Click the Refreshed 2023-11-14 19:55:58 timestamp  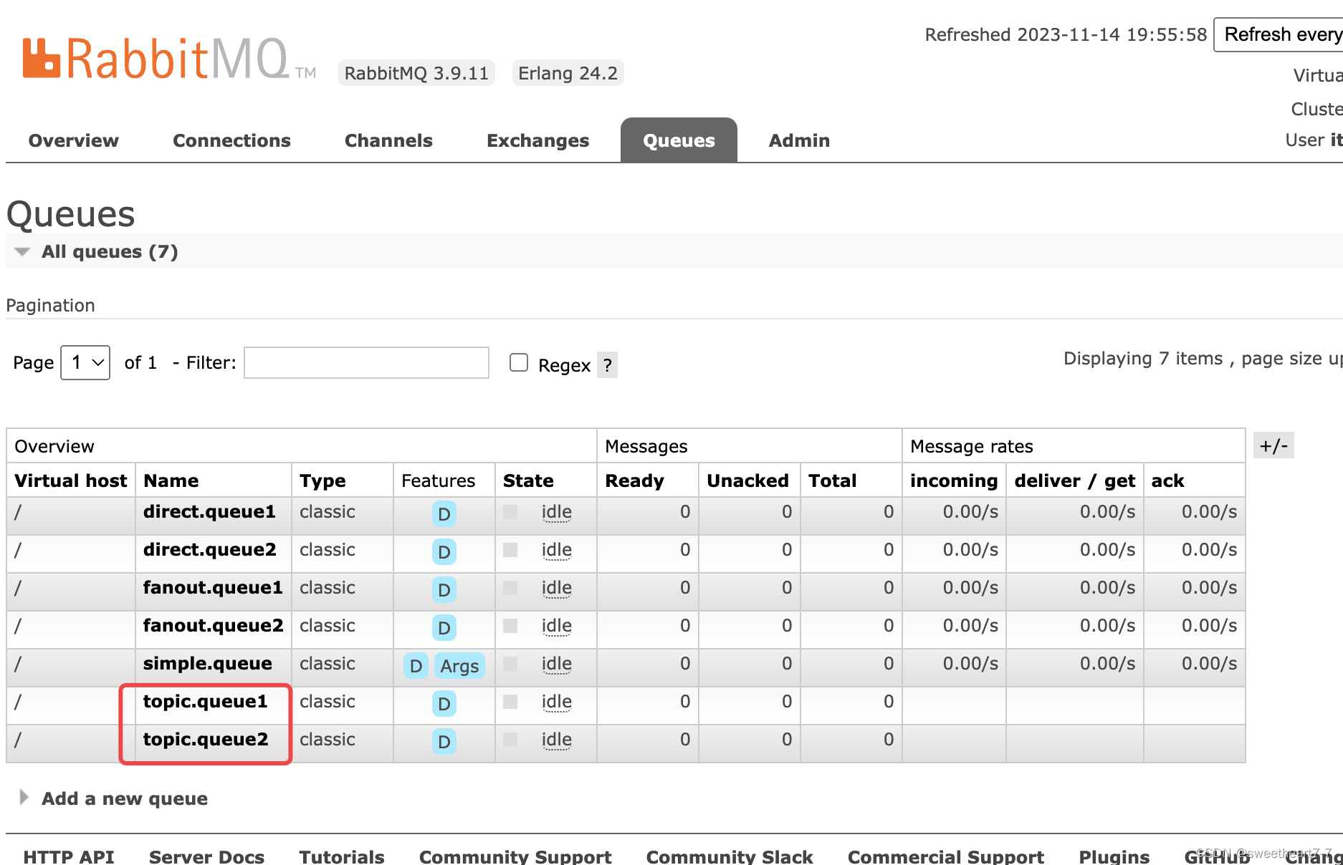click(1066, 34)
